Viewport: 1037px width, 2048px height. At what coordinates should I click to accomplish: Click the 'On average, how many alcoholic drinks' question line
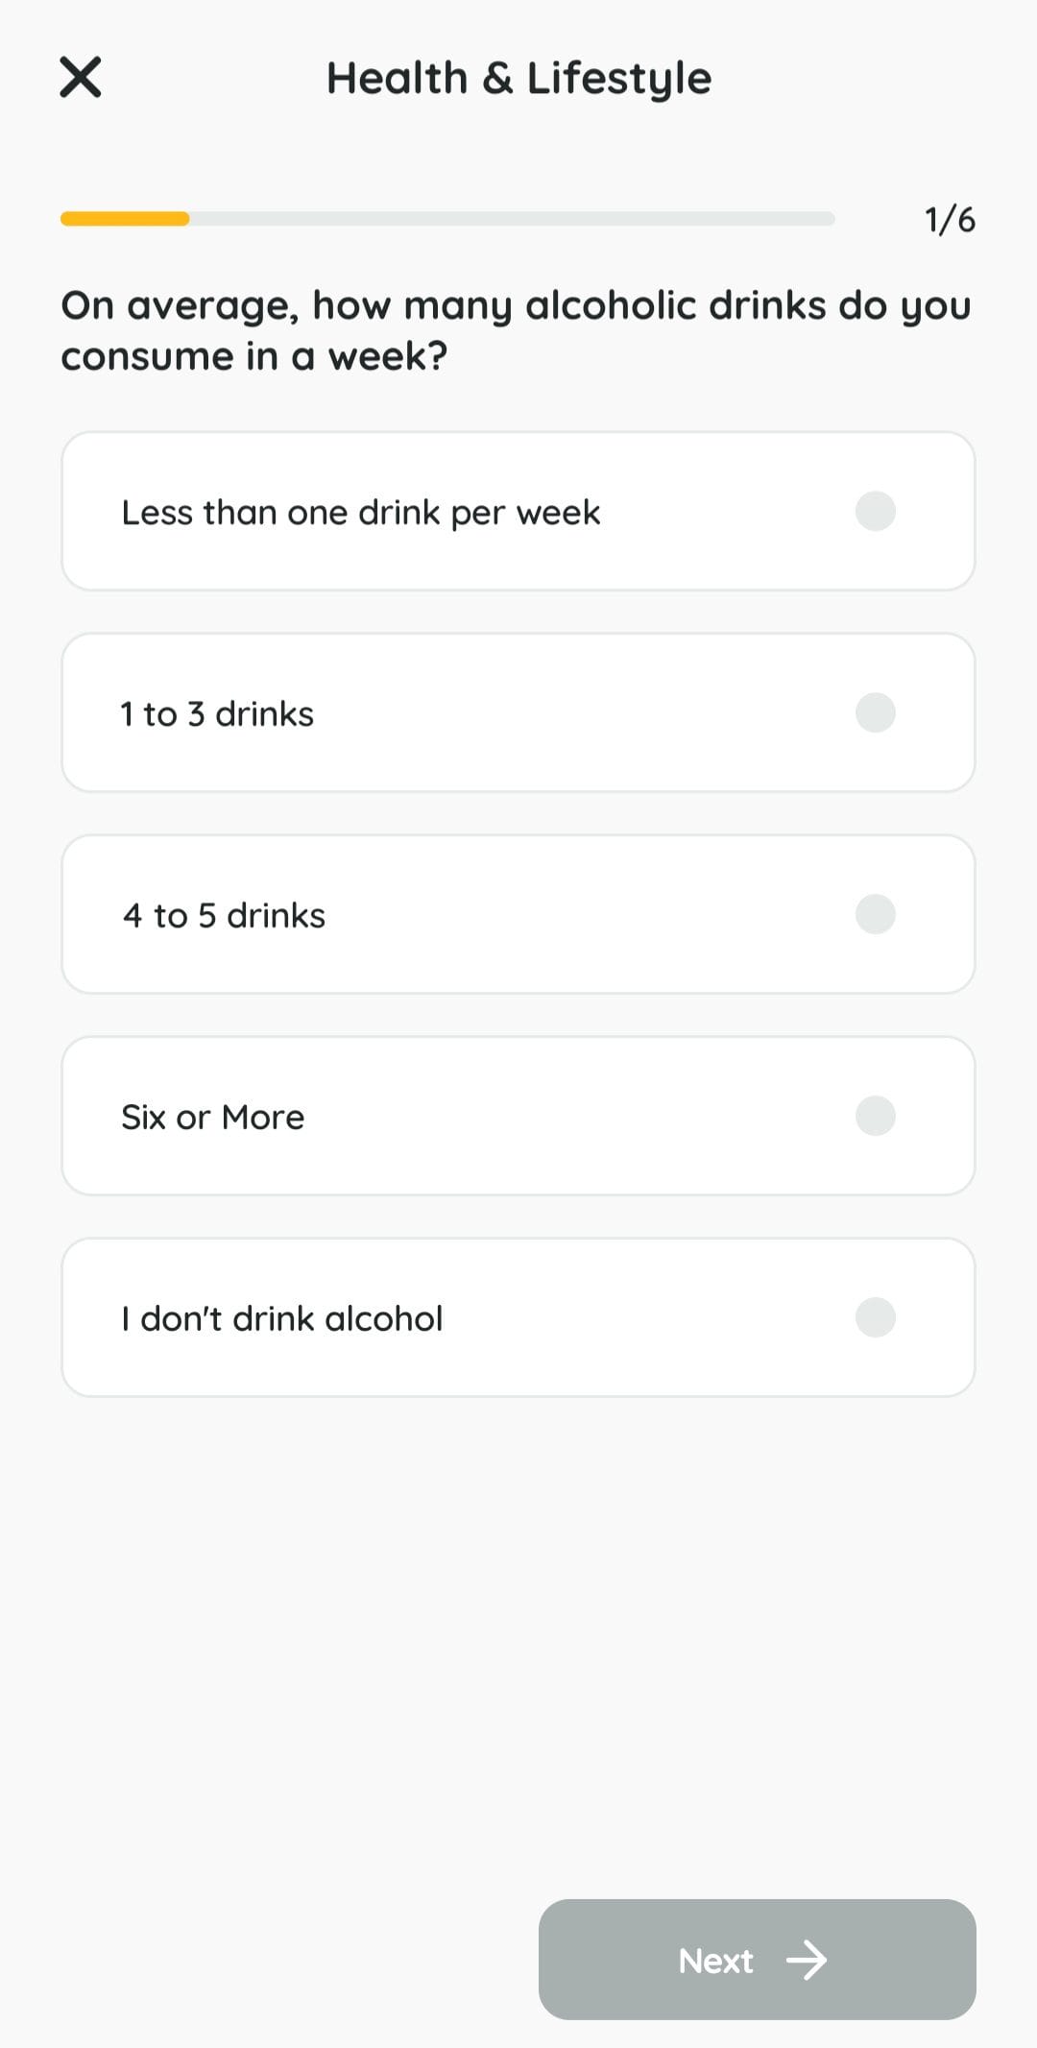(516, 305)
